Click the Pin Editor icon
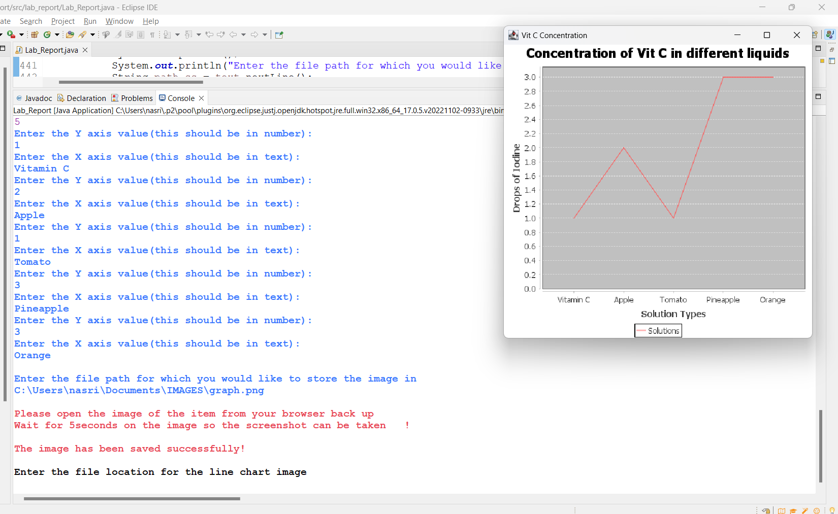 [x=279, y=35]
